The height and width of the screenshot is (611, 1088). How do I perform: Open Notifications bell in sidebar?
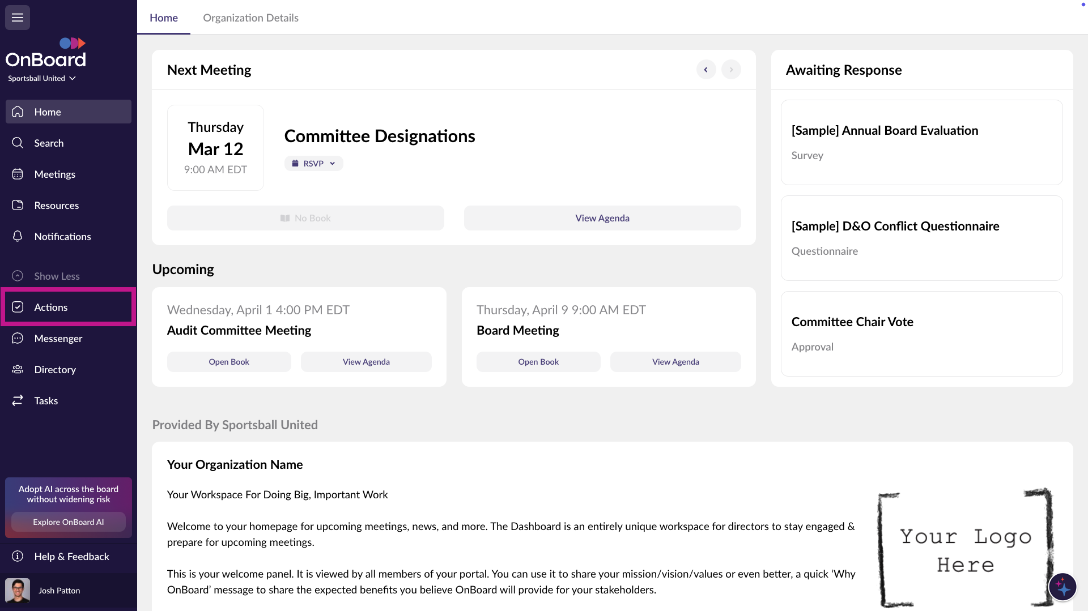click(18, 237)
